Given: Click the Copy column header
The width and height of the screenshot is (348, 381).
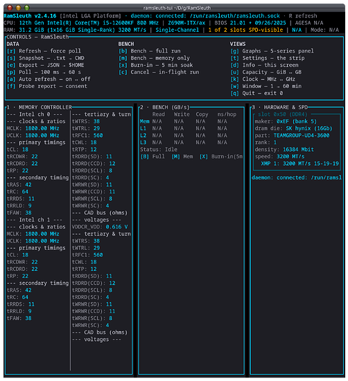Looking at the screenshot, I should tap(202, 114).
